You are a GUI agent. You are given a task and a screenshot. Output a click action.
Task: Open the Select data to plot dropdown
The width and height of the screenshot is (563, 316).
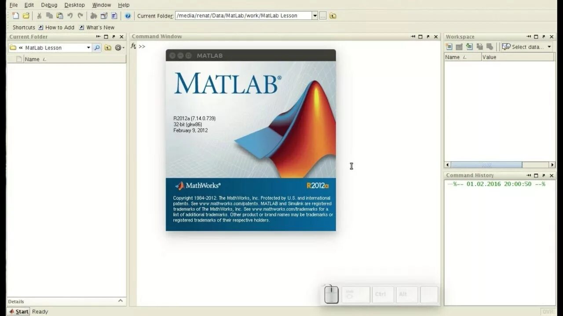[527, 47]
